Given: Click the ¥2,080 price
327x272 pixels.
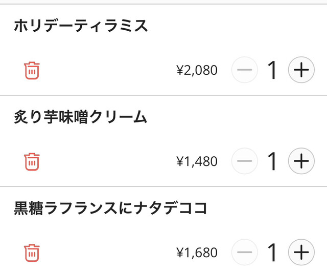Looking at the screenshot, I should [x=197, y=71].
